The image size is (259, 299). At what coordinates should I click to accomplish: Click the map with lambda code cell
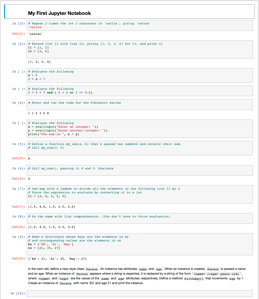pos(140,194)
